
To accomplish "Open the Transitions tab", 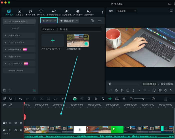I will (x=54, y=12).
